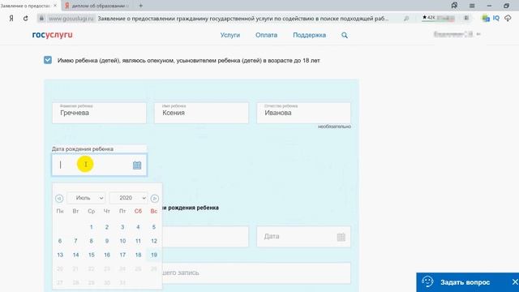Open calendar icon in the Дата field
The height and width of the screenshot is (292, 519).
pos(341,237)
